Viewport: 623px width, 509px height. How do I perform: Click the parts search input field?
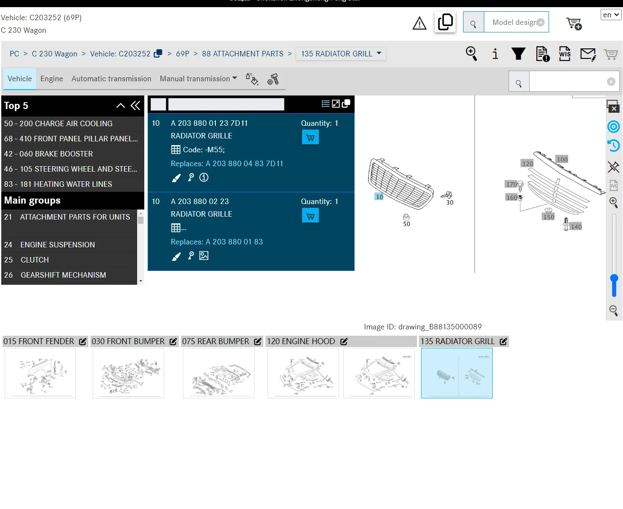[574, 82]
